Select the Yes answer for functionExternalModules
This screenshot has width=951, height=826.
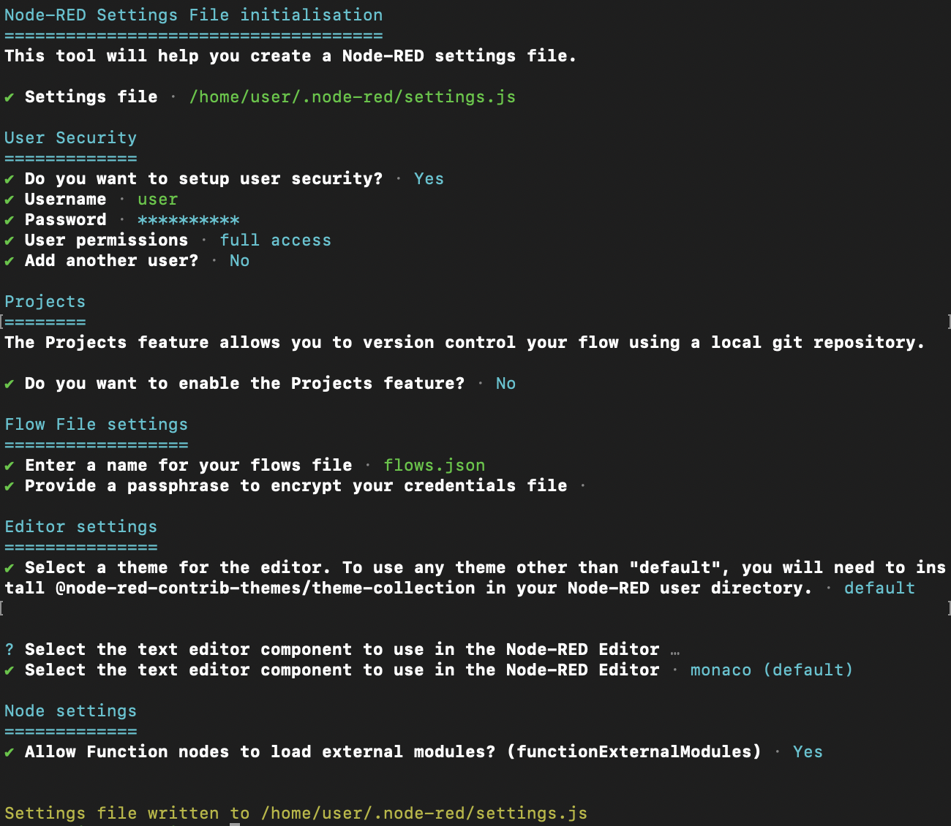coord(808,752)
